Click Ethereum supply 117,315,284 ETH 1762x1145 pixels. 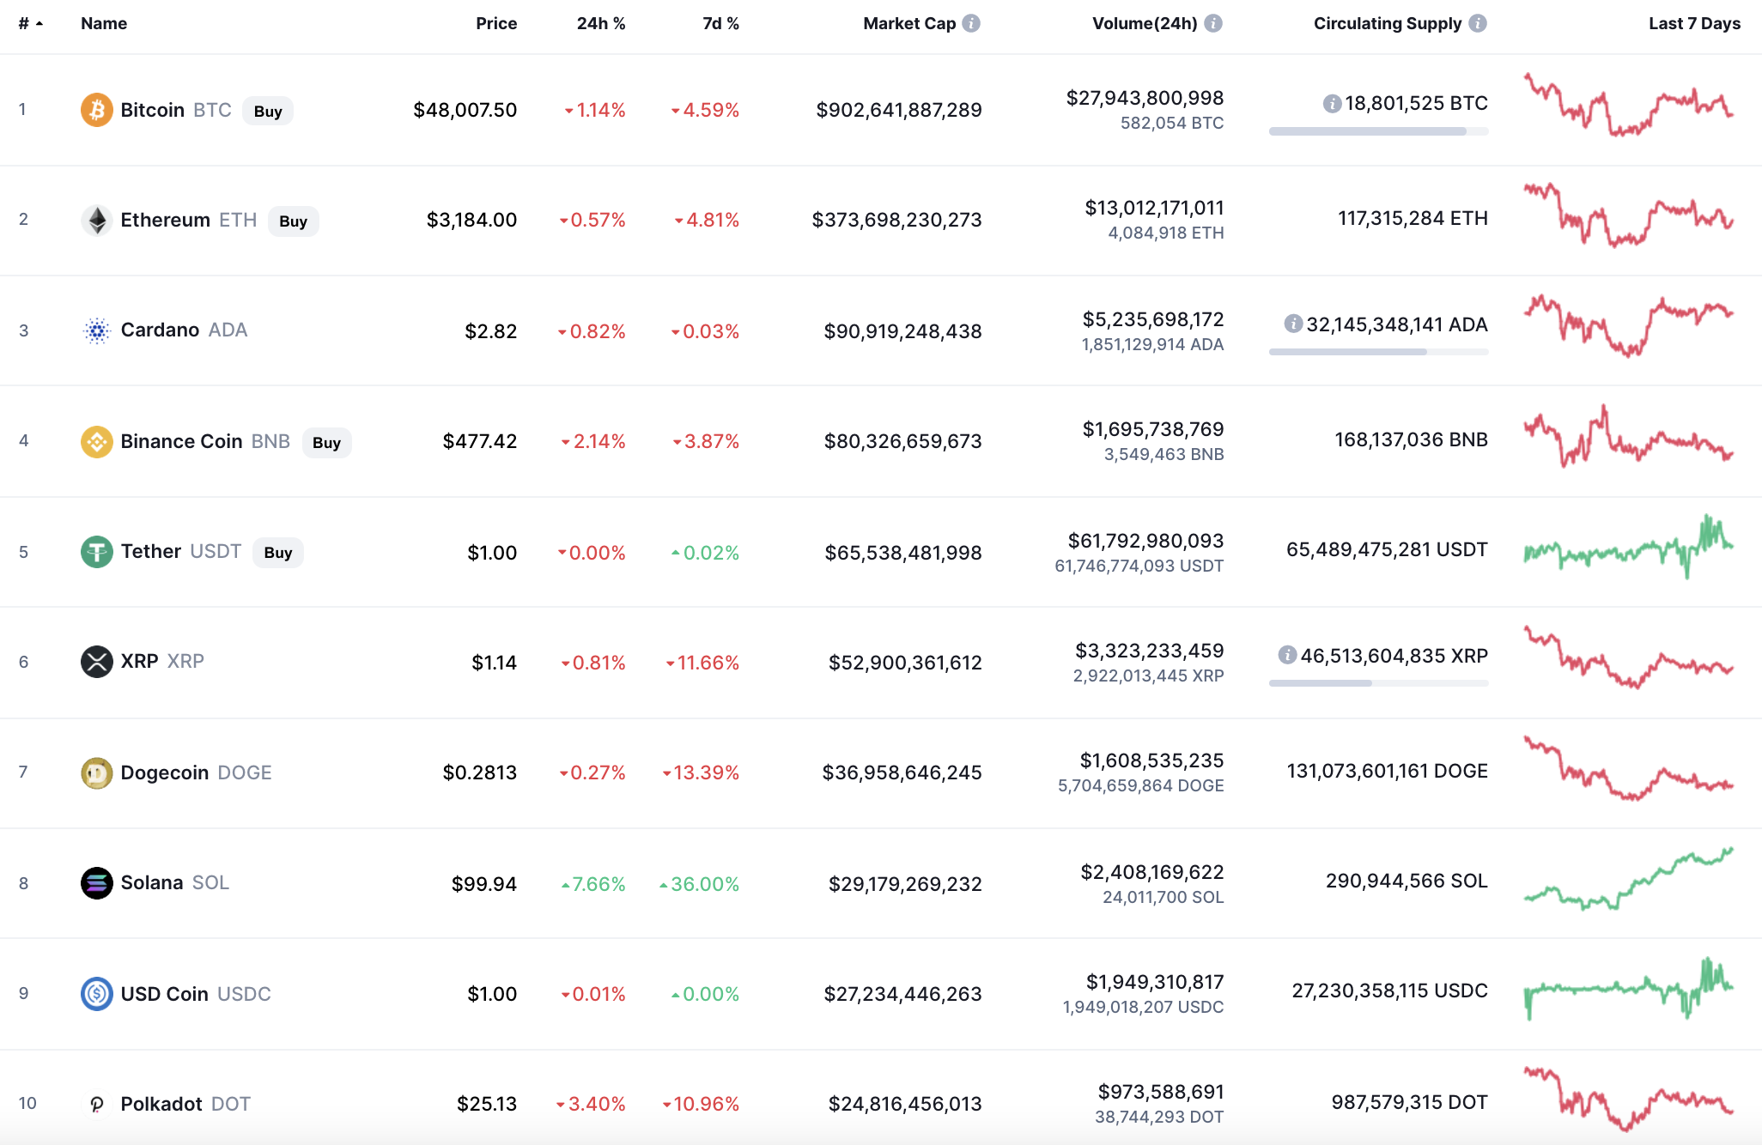click(x=1413, y=218)
